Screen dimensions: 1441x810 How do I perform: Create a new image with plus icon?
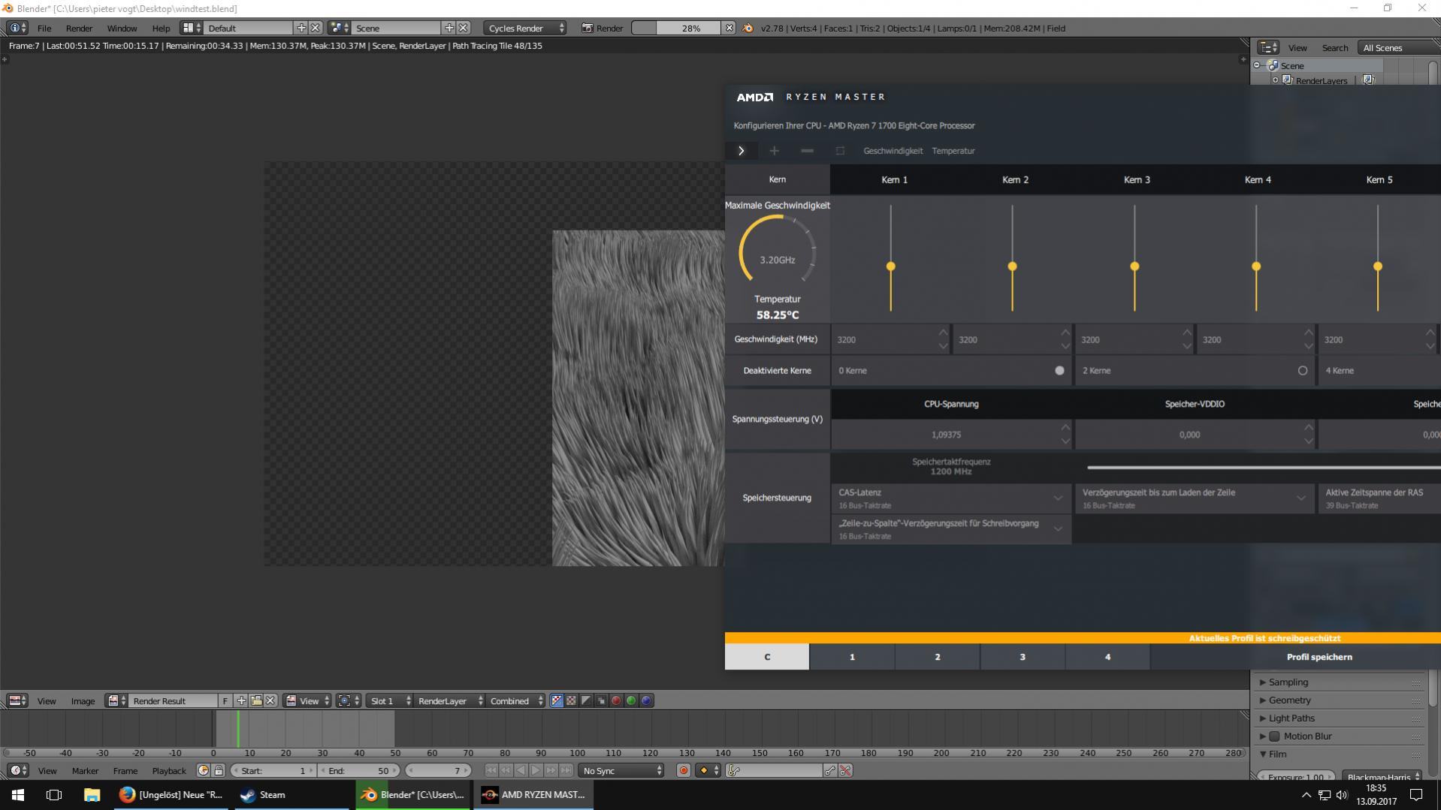tap(241, 700)
